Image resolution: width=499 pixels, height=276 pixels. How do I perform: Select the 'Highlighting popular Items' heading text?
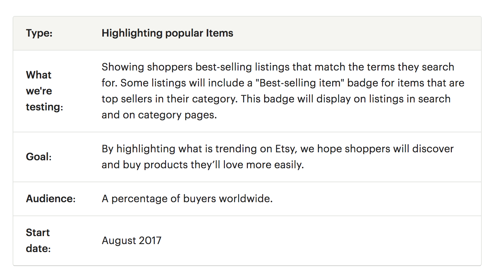click(x=167, y=33)
